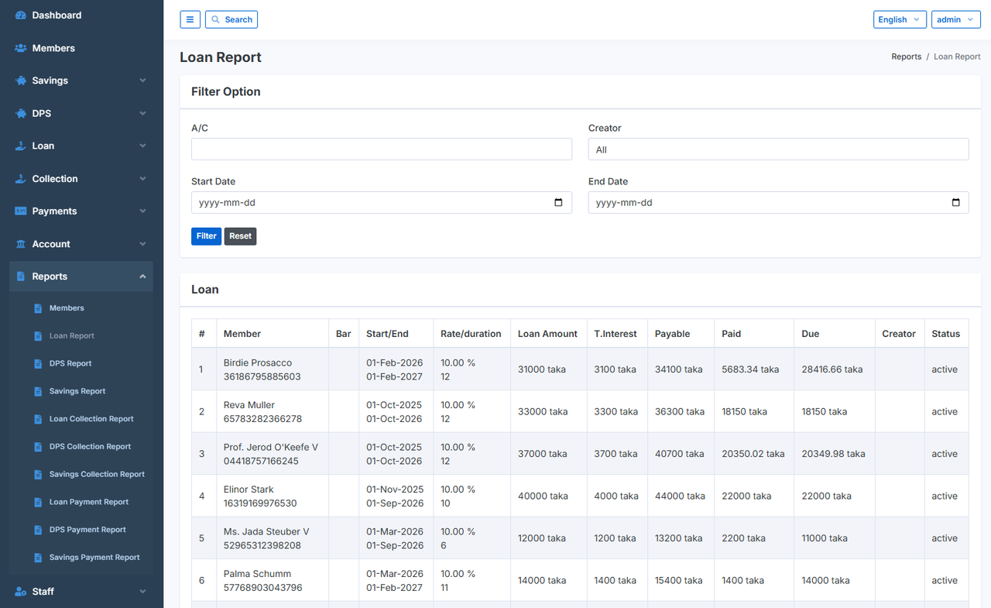Click the blue Filter button
Viewport: 991px width, 608px height.
tap(207, 236)
